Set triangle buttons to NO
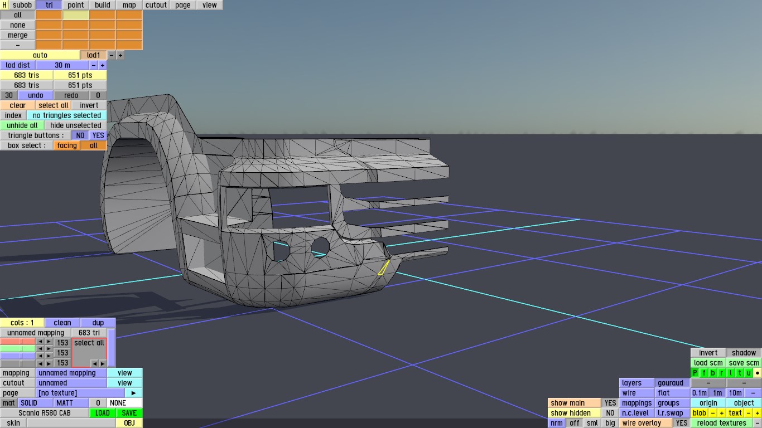This screenshot has height=428, width=762. click(80, 135)
